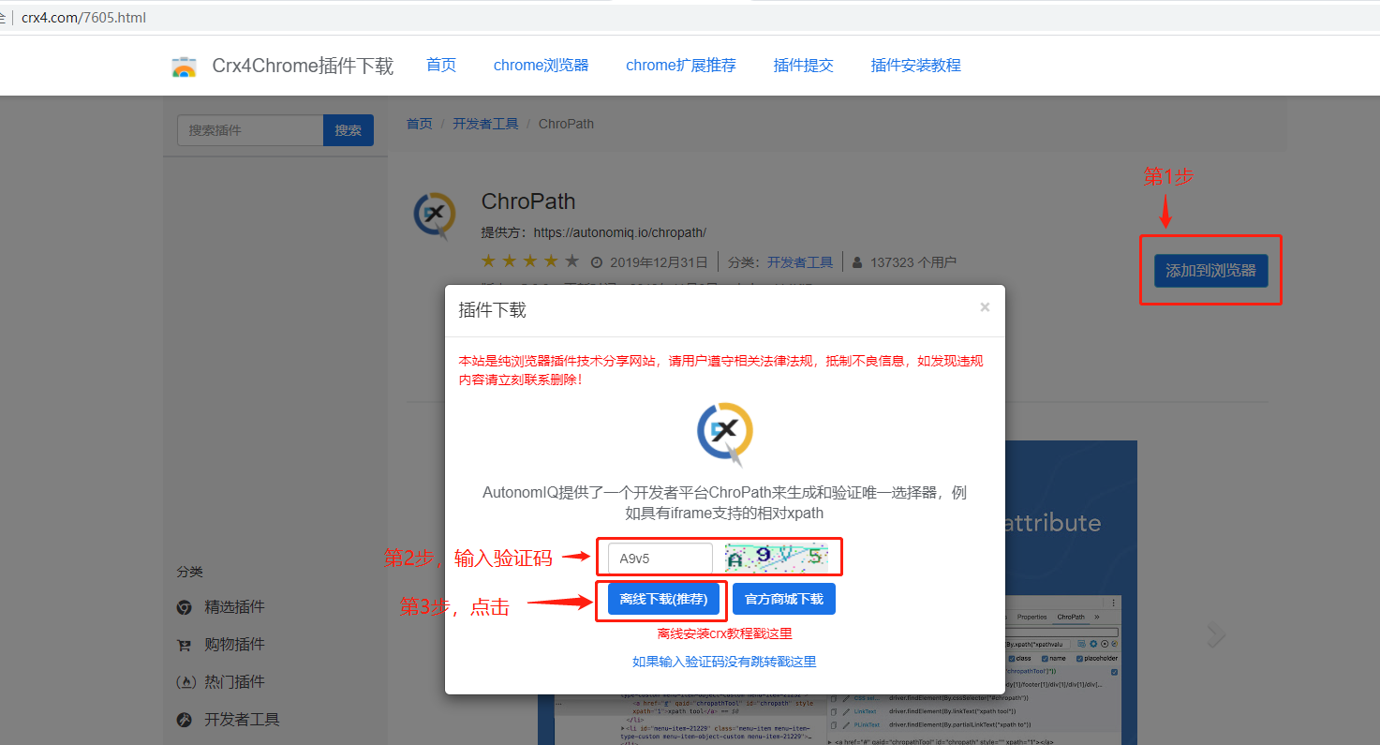Select 插件提交 from the top navigation
The height and width of the screenshot is (745, 1380).
click(803, 65)
